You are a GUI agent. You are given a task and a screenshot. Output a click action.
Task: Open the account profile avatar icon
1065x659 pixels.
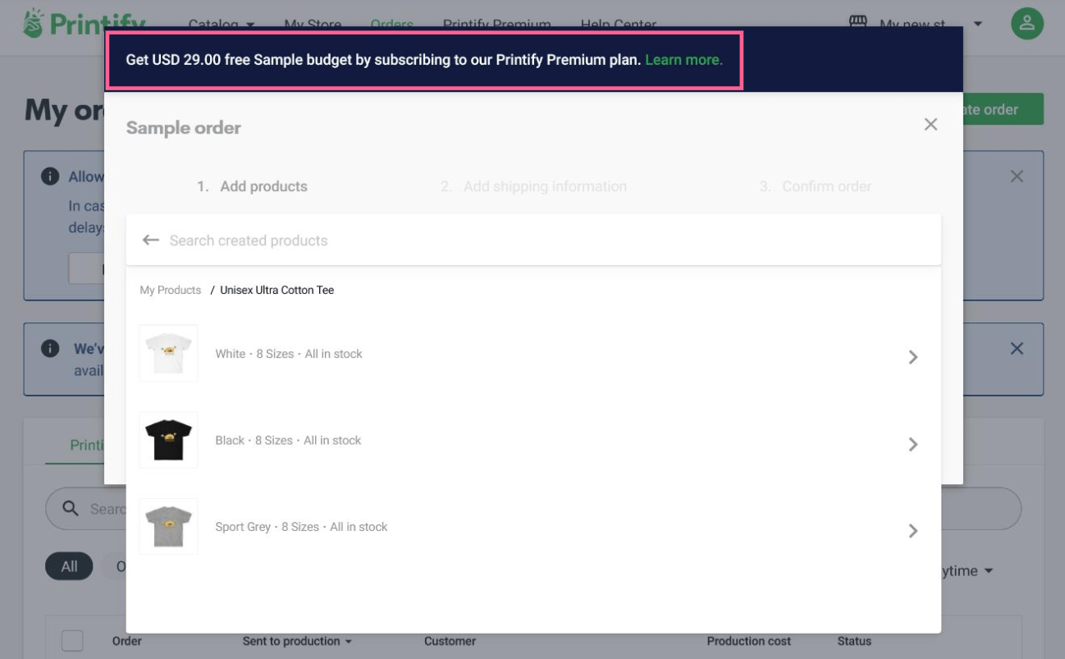(1027, 24)
